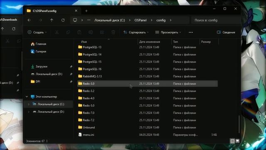The height and width of the screenshot is (150, 266).
Task: Click Локальный диск (C:) in breadcrumb
Action: pos(110,20)
